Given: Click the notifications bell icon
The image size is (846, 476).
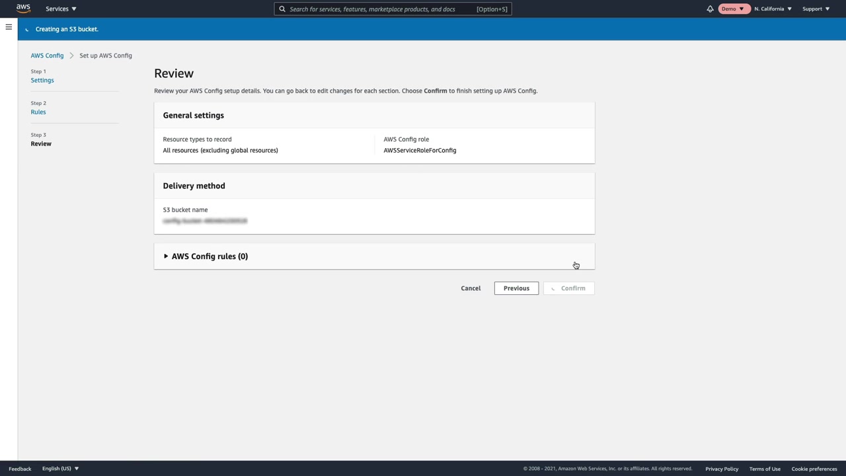Looking at the screenshot, I should pos(710,9).
